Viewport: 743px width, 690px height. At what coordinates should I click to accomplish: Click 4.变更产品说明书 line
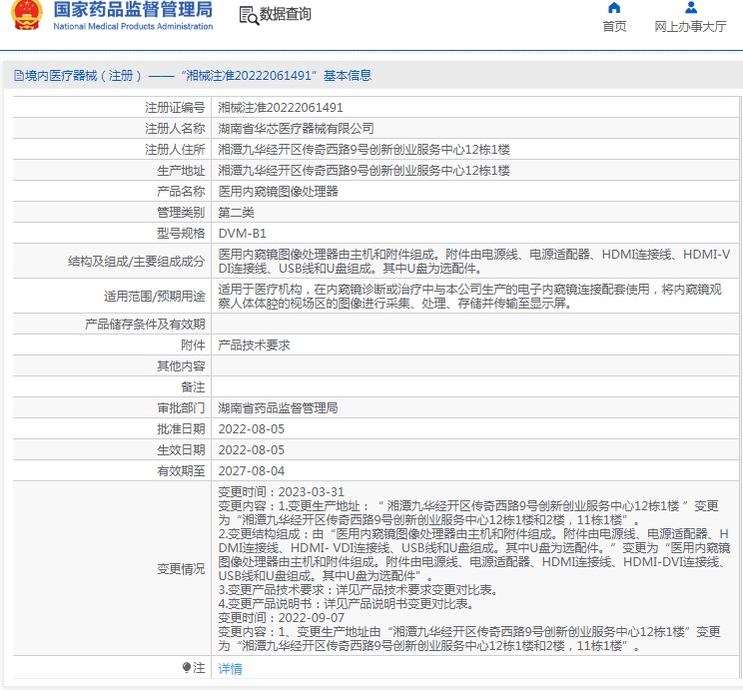[x=346, y=604]
